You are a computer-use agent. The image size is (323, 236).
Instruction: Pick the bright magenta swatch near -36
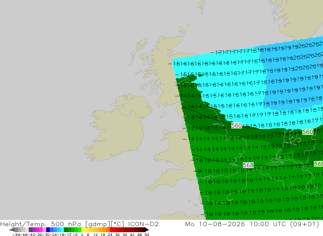(x=41, y=230)
